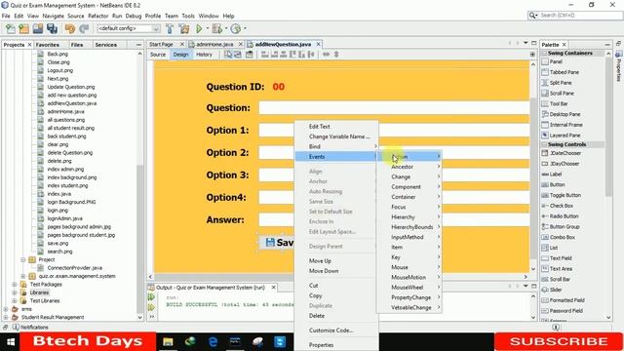Screen dimensions: 624x351
Task: Click re-run icon in Output panel
Action: click(x=151, y=296)
